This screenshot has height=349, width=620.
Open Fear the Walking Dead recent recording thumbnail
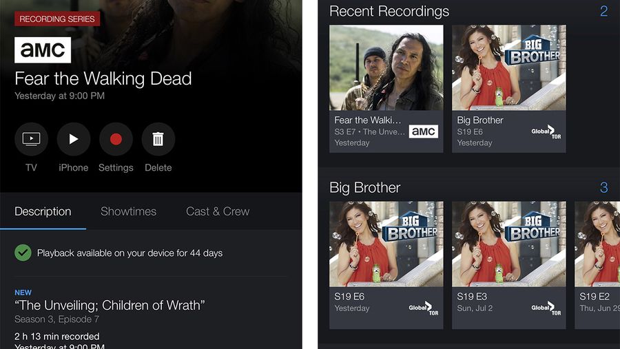386,67
